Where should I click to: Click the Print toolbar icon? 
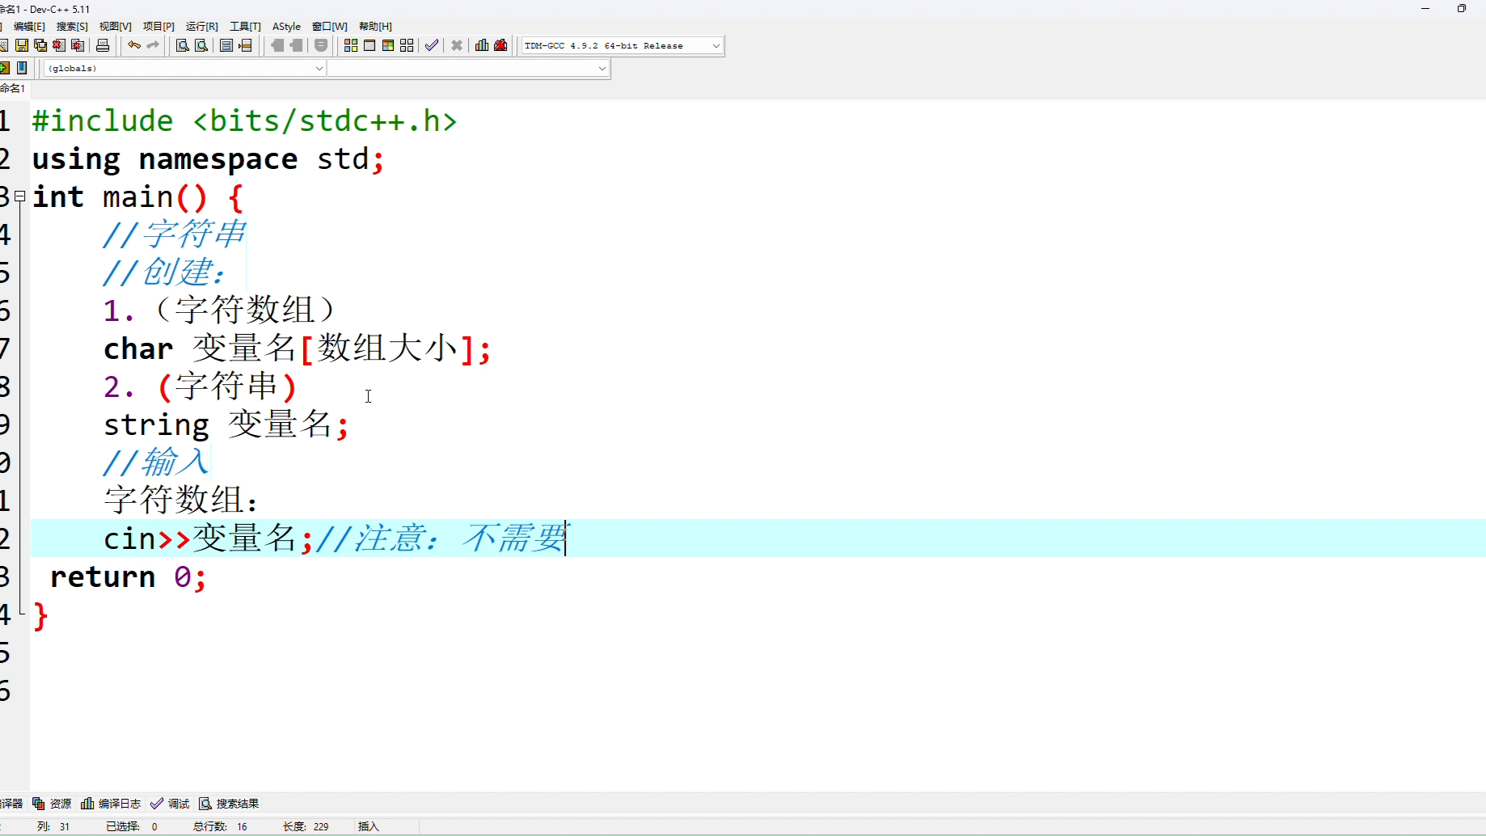[x=103, y=45]
